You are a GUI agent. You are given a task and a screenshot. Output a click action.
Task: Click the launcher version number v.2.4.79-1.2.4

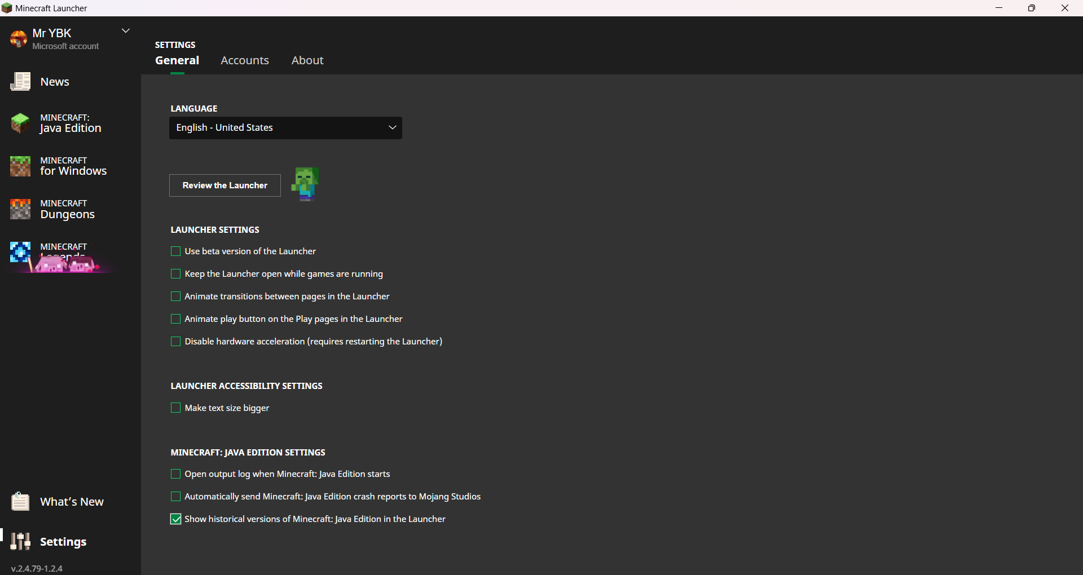coord(37,568)
